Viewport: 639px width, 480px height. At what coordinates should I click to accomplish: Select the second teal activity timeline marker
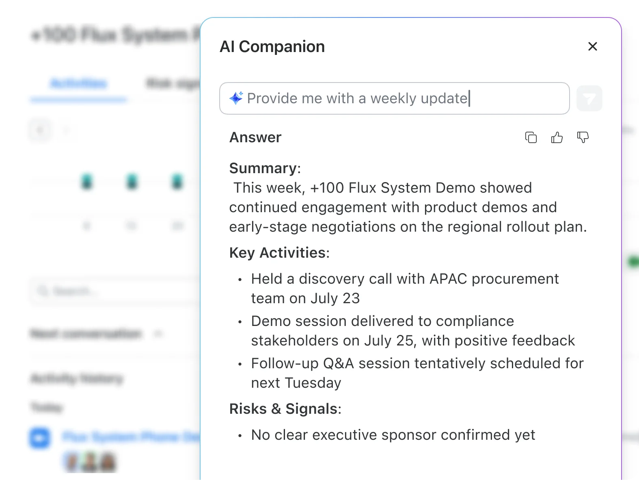(132, 181)
